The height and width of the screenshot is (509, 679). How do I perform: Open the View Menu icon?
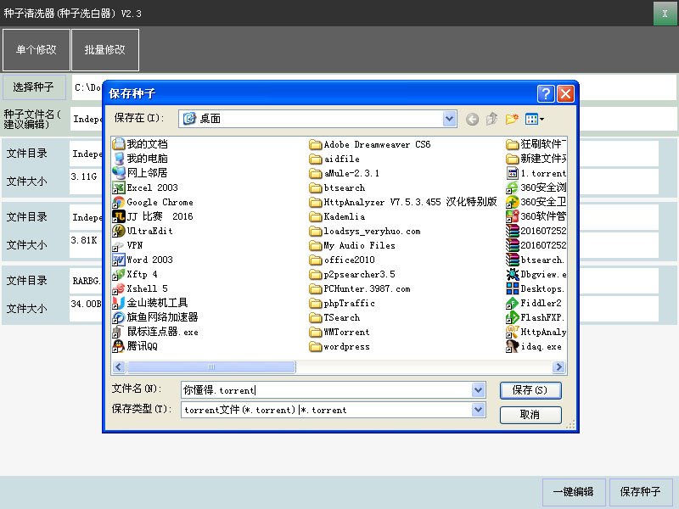(535, 119)
